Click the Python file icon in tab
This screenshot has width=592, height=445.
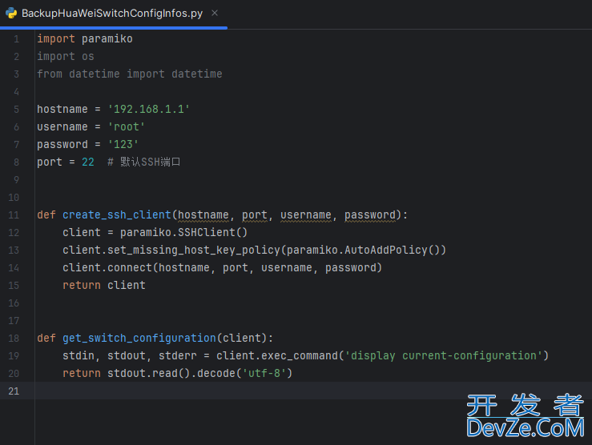pos(11,13)
